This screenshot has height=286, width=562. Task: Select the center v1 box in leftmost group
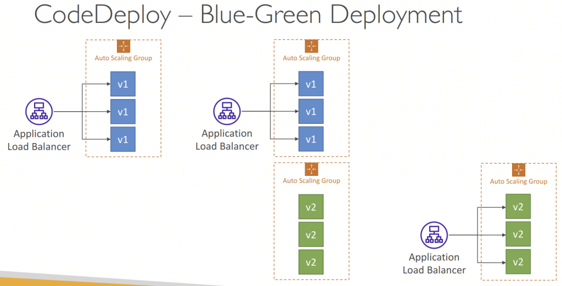pyautogui.click(x=123, y=112)
